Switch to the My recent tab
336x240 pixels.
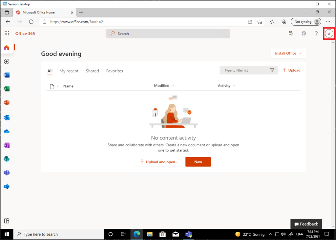(69, 71)
